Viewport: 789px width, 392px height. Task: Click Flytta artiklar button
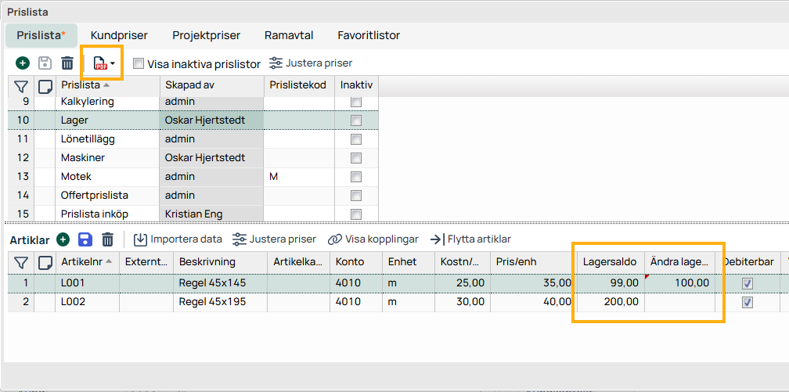[470, 239]
